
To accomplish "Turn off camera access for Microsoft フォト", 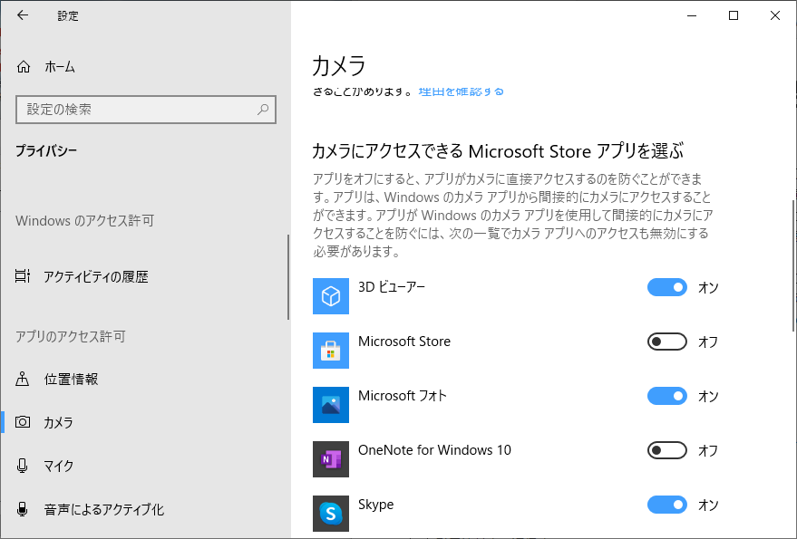I will [x=666, y=396].
